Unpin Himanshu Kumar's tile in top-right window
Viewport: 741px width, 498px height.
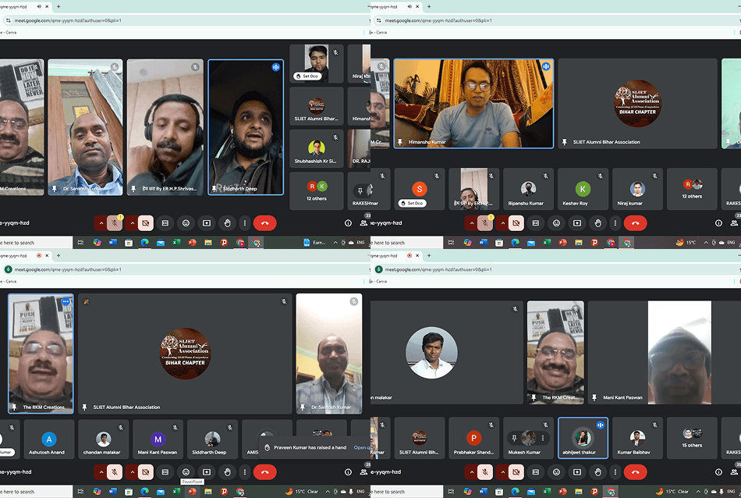pos(400,142)
